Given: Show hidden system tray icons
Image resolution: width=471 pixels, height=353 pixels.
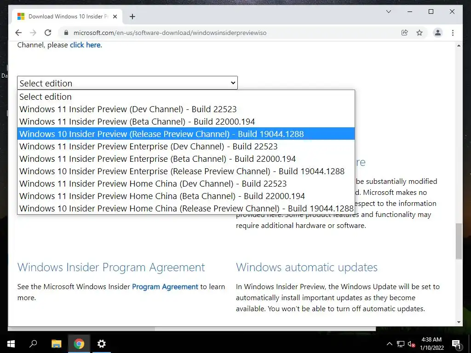Looking at the screenshot, I should [389, 344].
